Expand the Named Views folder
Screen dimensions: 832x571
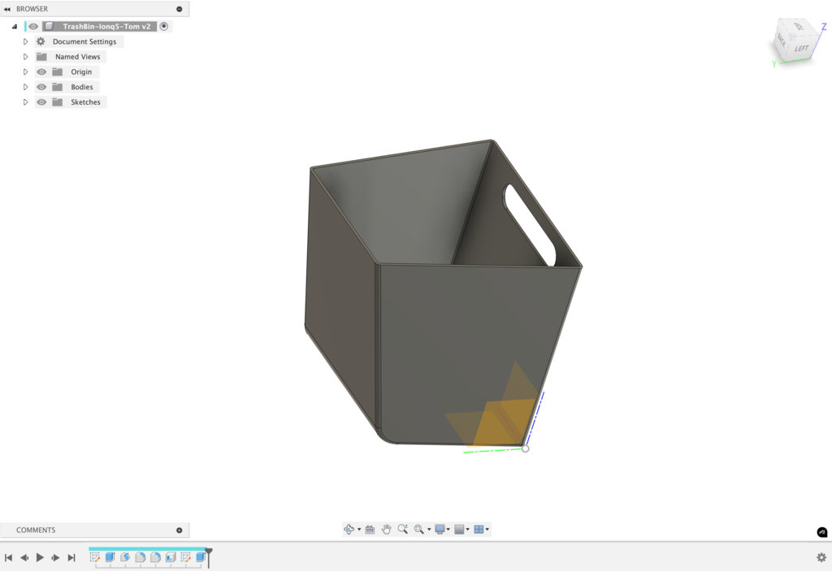pyautogui.click(x=25, y=57)
